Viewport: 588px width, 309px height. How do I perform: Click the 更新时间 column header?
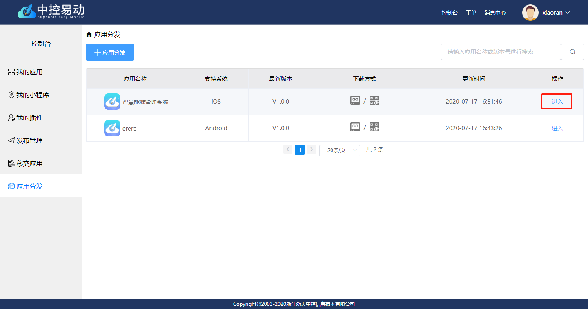pos(474,79)
